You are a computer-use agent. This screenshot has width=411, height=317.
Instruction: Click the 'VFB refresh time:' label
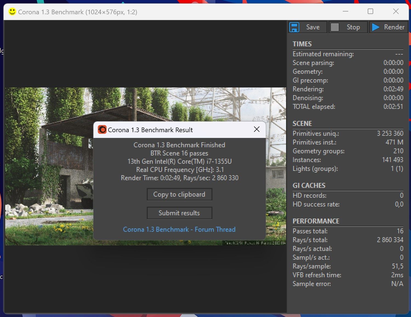point(317,275)
